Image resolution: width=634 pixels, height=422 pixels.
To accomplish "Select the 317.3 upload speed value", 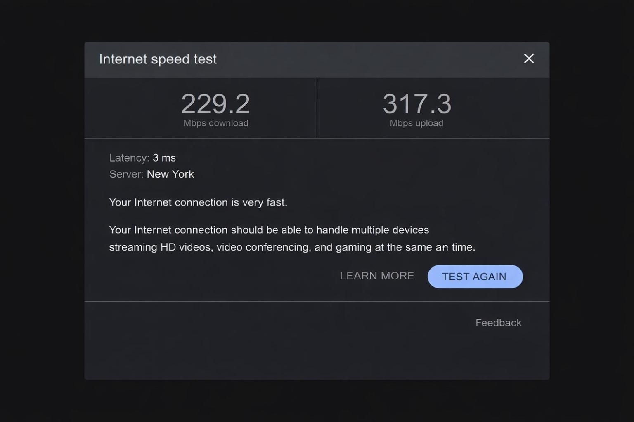I will pyautogui.click(x=417, y=103).
